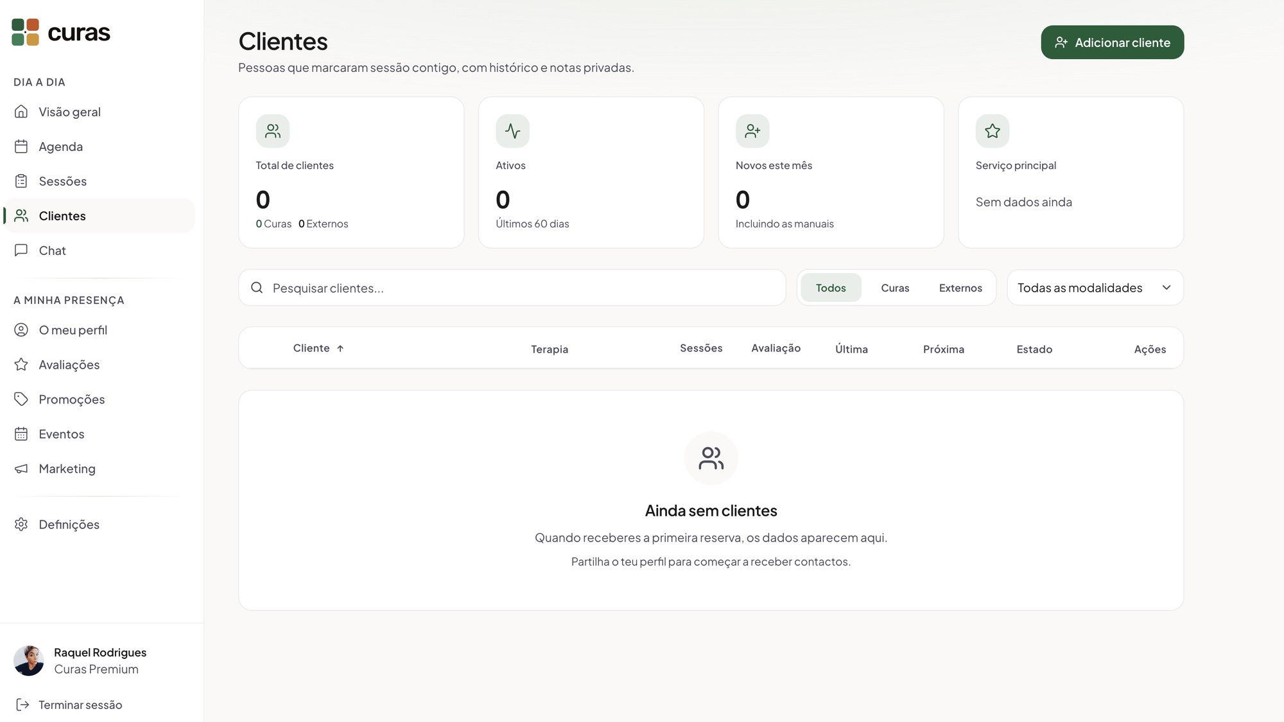
Task: Click the Adicionar cliente button
Action: (1113, 42)
